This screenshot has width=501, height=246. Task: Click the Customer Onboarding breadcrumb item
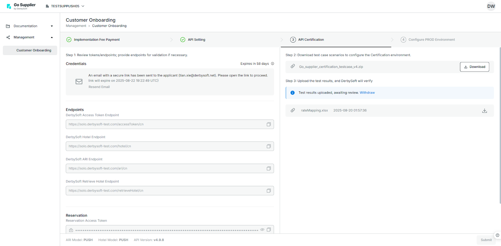[109, 26]
